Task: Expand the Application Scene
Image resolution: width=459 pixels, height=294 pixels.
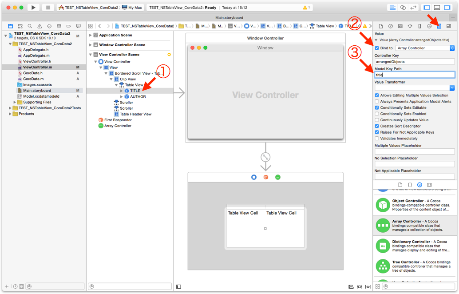Action: (x=91, y=35)
